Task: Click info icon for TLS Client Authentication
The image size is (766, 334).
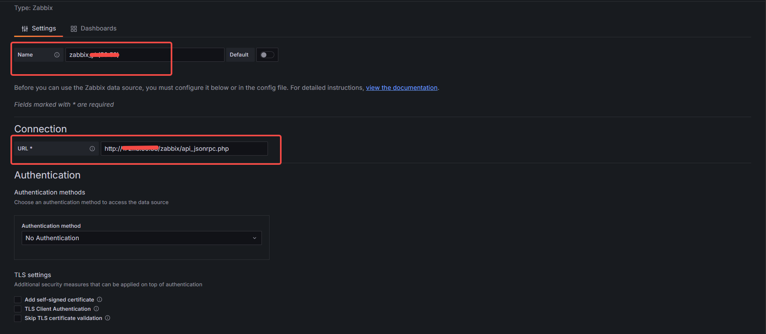Action: pos(96,309)
